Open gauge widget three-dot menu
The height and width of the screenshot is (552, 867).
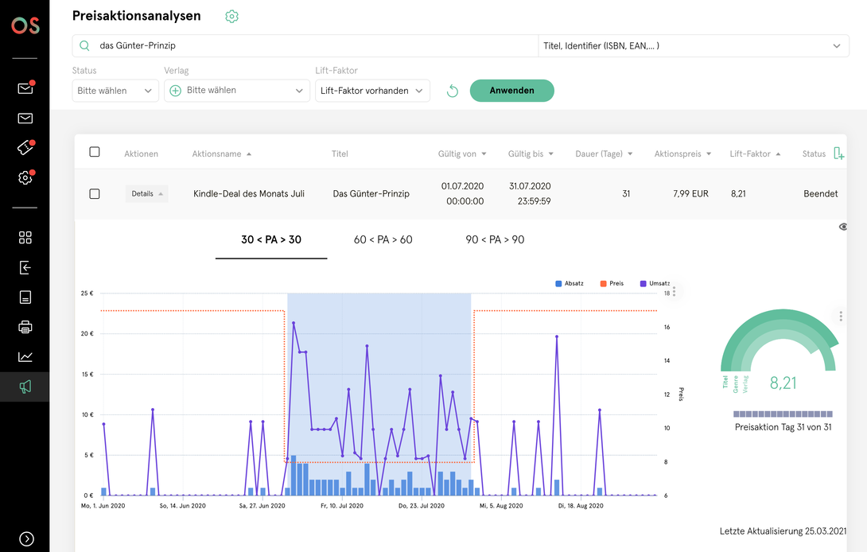pyautogui.click(x=841, y=317)
